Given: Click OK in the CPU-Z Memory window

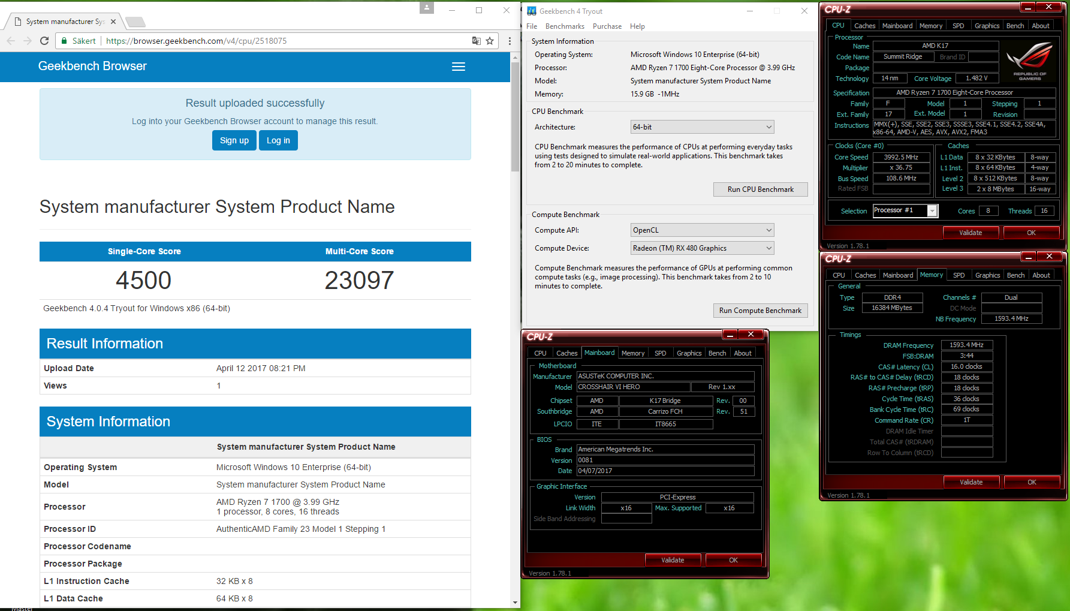Looking at the screenshot, I should point(1032,482).
